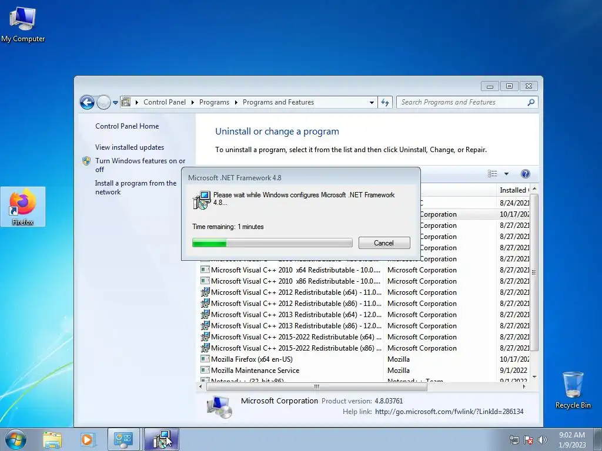Screen dimensions: 602x451
Task: Open the Firefox desktop shortcut
Action: (23, 207)
